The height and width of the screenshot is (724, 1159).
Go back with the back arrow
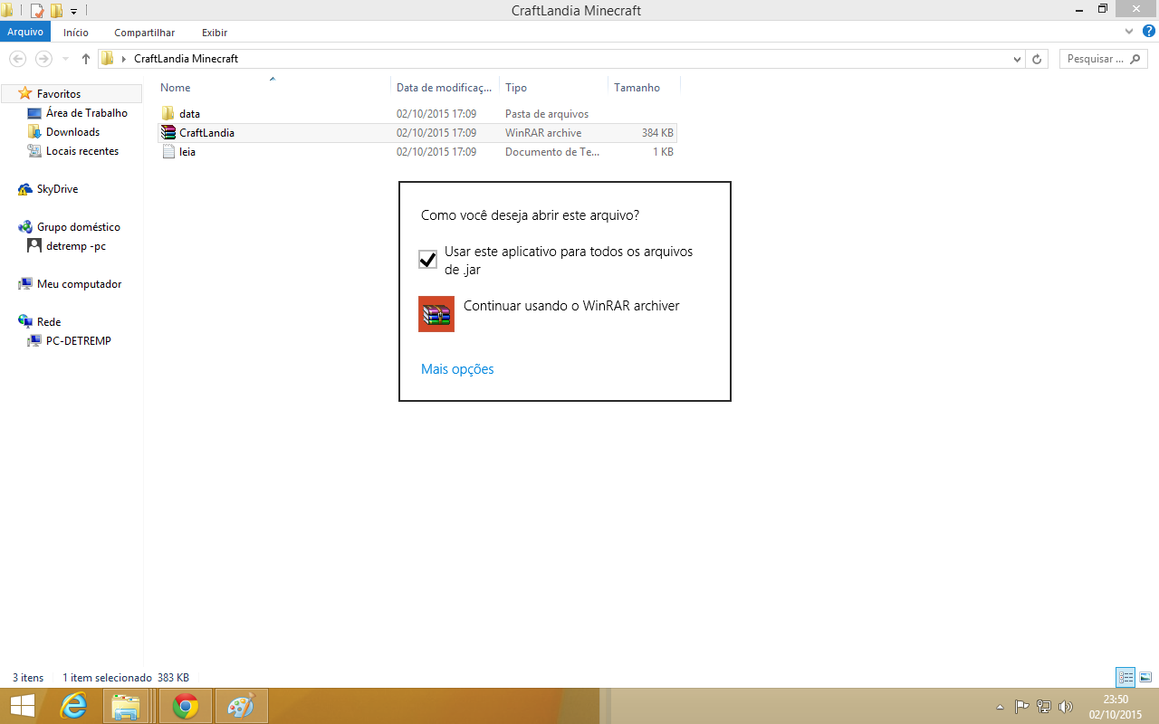coord(17,59)
